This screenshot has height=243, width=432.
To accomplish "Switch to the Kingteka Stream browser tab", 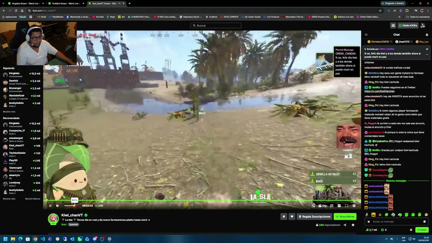I will click(x=25, y=3).
